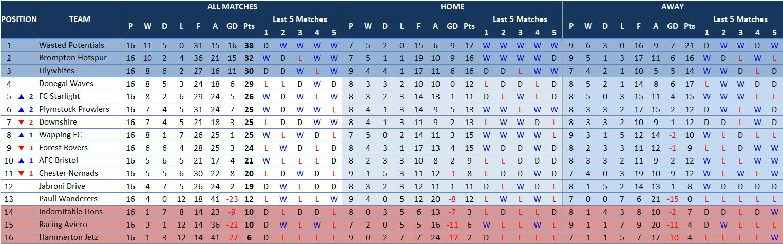The width and height of the screenshot is (783, 244).
Task: Click the AWAY section header
Action: point(672,7)
